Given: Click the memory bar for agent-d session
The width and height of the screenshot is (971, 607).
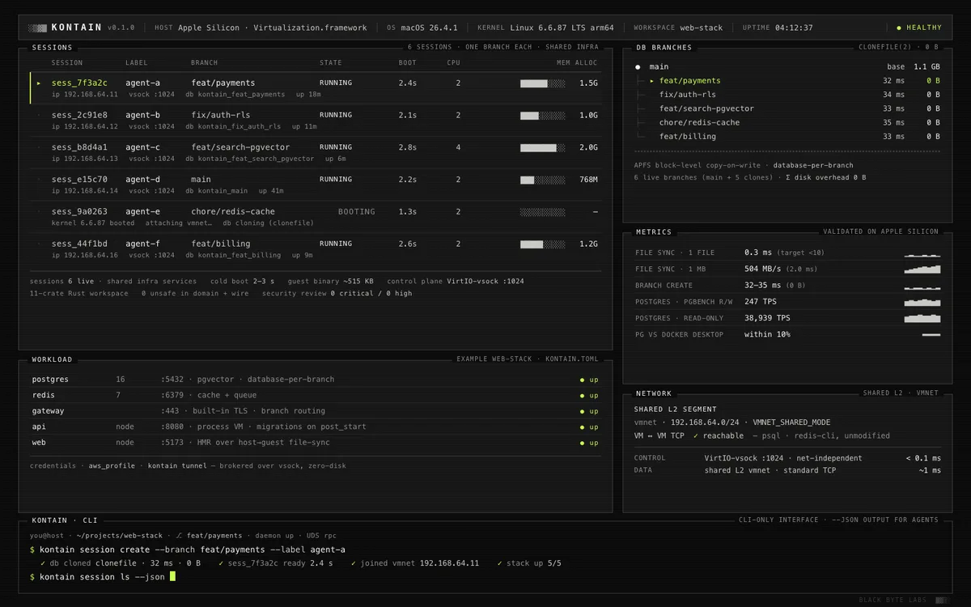Looking at the screenshot, I should point(542,180).
